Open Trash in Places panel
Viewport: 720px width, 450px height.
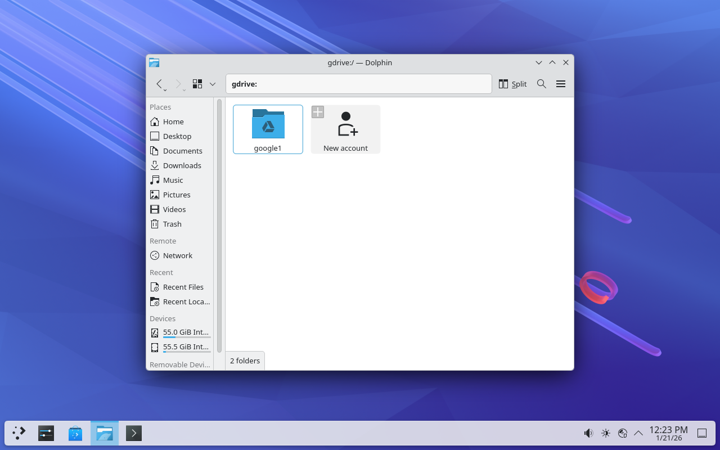pos(172,224)
